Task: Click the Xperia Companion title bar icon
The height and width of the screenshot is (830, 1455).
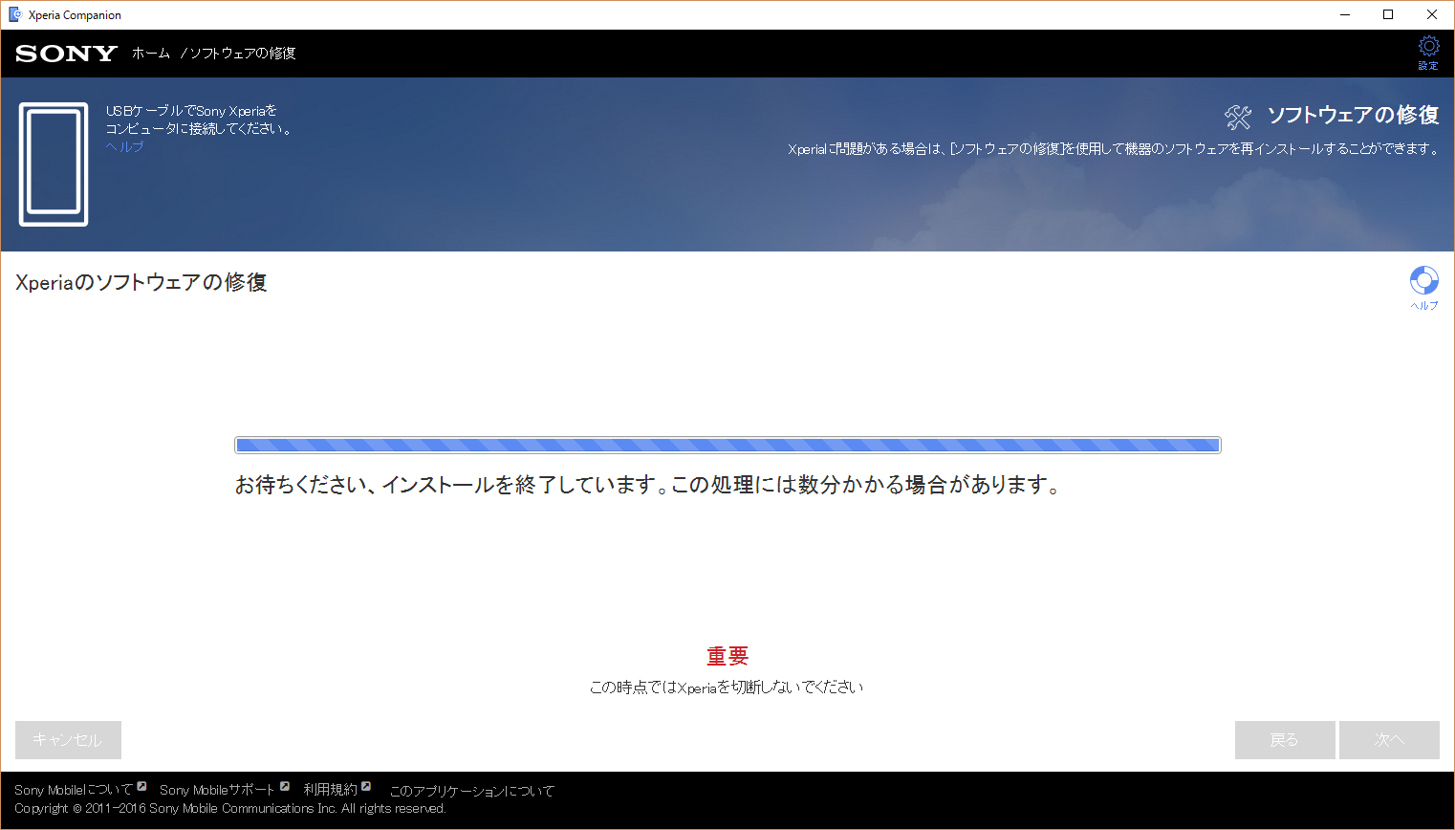Action: click(x=14, y=14)
